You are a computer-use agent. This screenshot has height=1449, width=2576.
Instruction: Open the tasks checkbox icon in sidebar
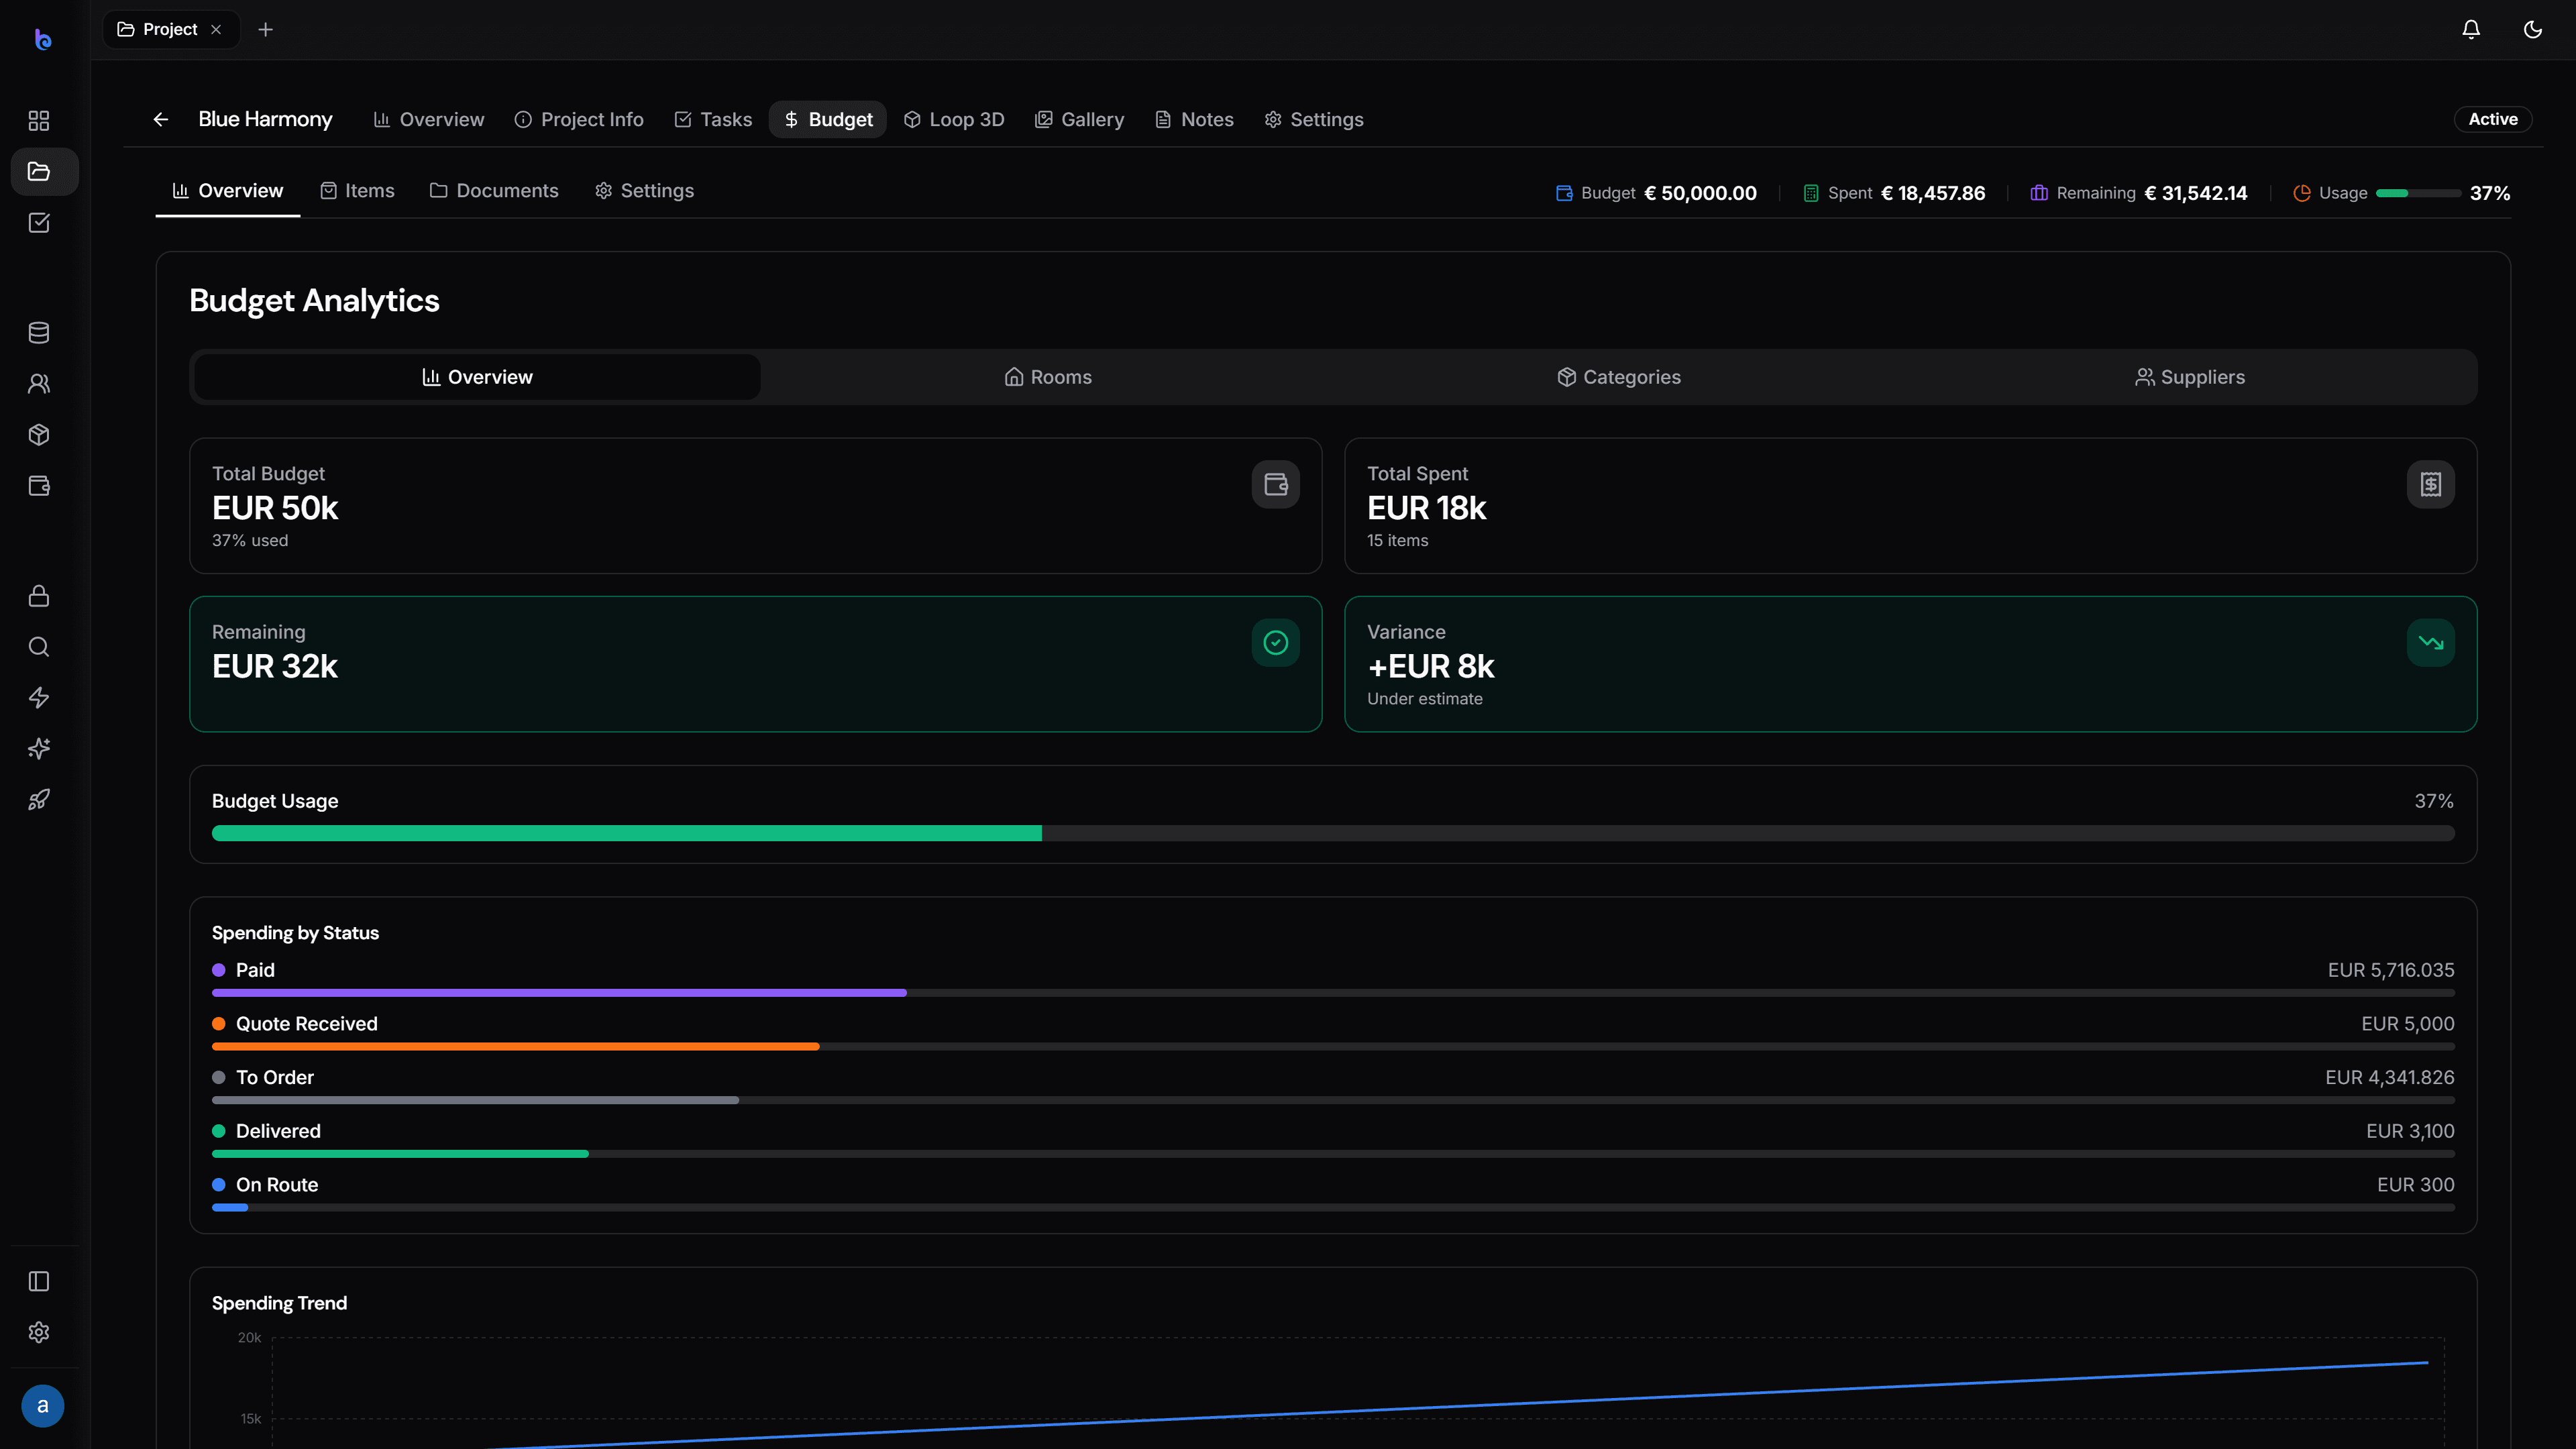coord(39,223)
